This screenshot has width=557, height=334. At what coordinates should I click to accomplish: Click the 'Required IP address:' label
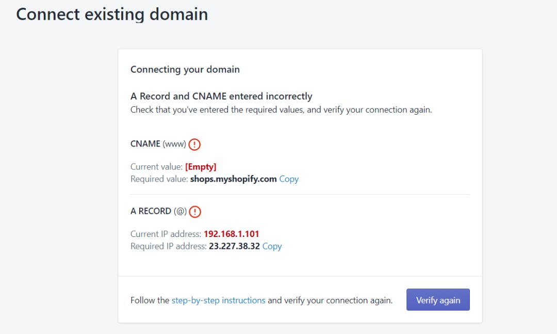tap(168, 246)
